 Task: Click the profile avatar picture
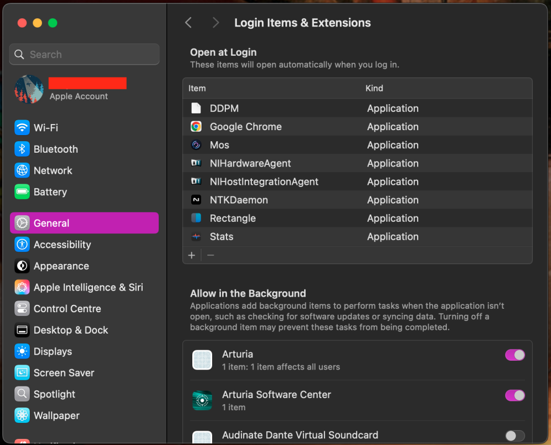[29, 89]
